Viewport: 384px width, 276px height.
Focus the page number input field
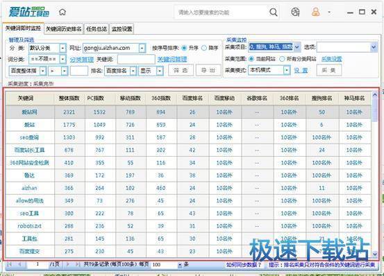[37, 264]
